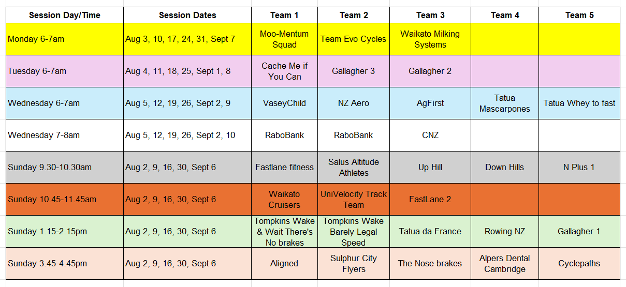Click the Team 5 column header
The height and width of the screenshot is (287, 626).
point(579,15)
